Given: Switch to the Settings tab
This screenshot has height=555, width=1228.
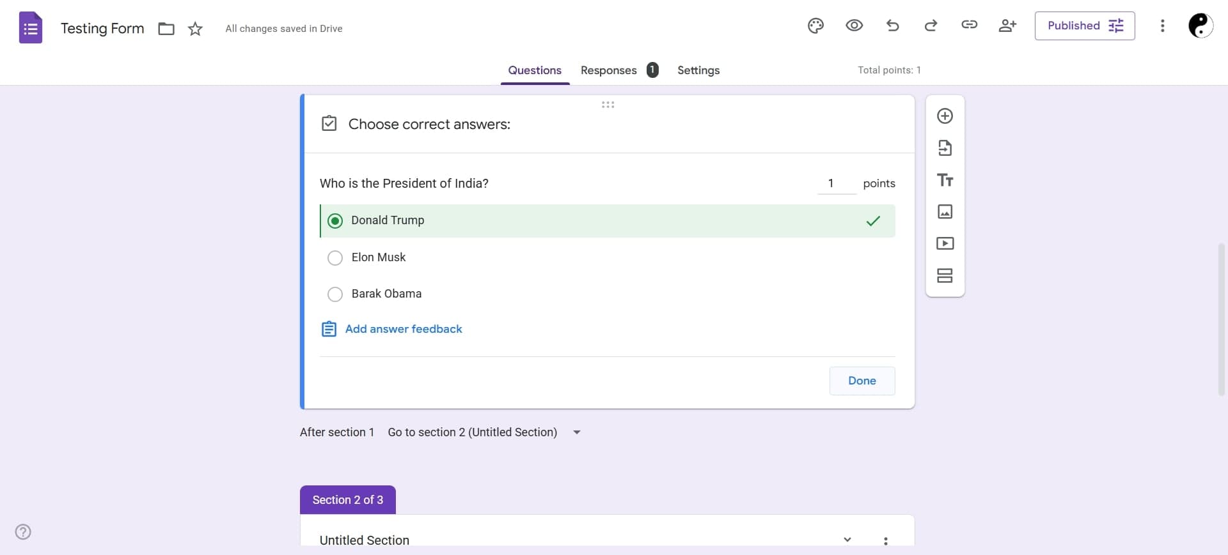Looking at the screenshot, I should [698, 70].
